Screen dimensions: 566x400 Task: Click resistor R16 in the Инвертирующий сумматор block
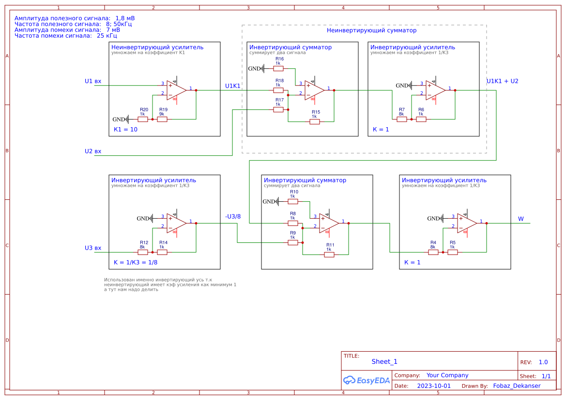tap(278, 68)
